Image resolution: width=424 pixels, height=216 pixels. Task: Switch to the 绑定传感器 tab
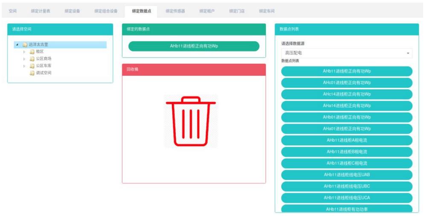coord(175,11)
